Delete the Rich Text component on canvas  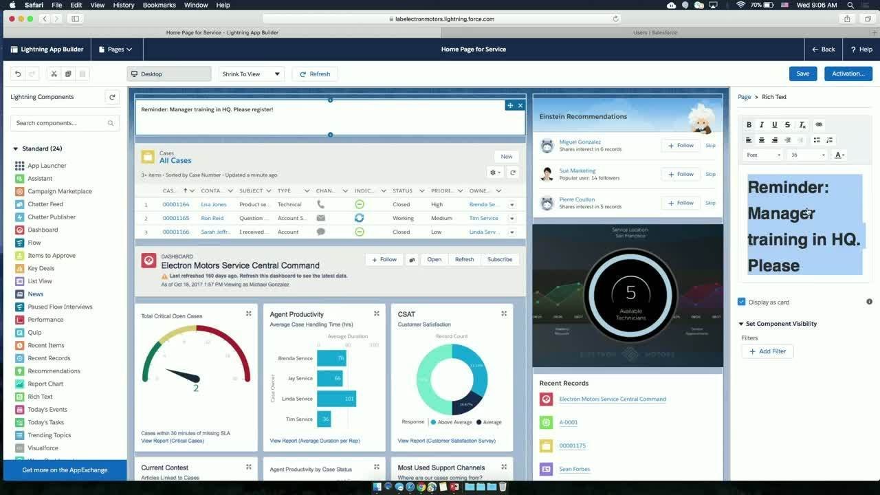pyautogui.click(x=520, y=105)
